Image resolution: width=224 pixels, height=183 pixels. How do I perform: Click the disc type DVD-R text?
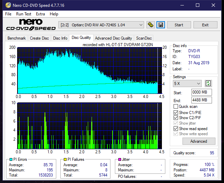pos(194,51)
